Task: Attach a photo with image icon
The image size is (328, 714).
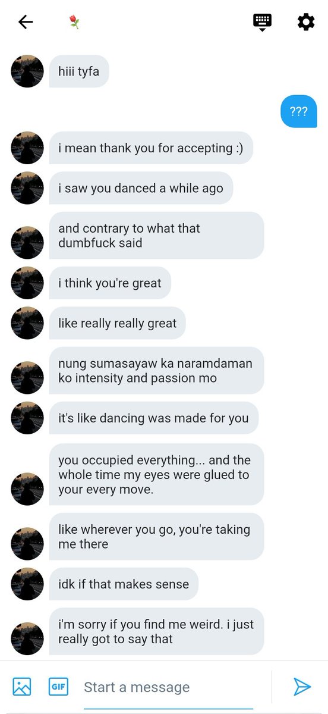Action: coord(22,687)
